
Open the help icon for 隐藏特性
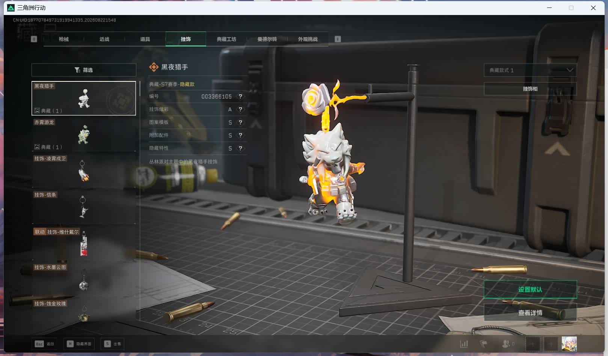[x=240, y=148]
